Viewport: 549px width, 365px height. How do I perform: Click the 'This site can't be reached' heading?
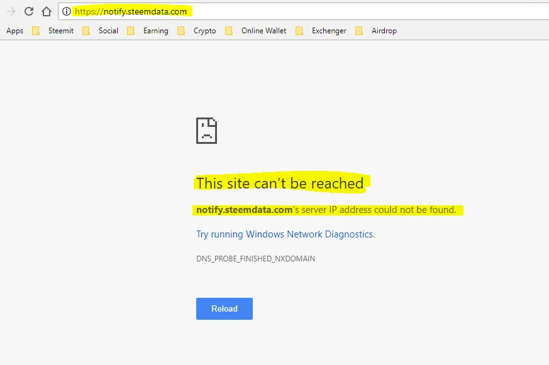[x=280, y=183]
